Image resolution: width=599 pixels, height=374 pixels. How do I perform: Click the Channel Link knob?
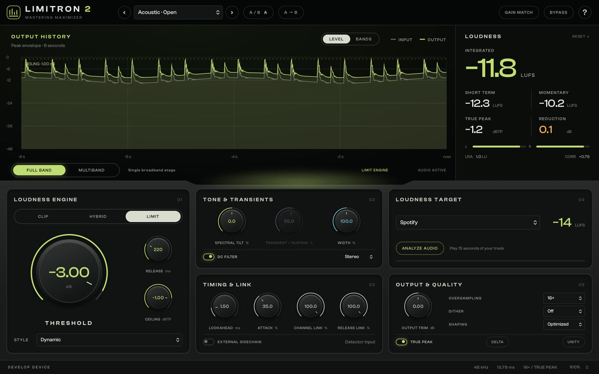(x=310, y=306)
